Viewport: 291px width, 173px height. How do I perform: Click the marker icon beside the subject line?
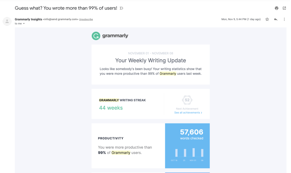tap(121, 8)
